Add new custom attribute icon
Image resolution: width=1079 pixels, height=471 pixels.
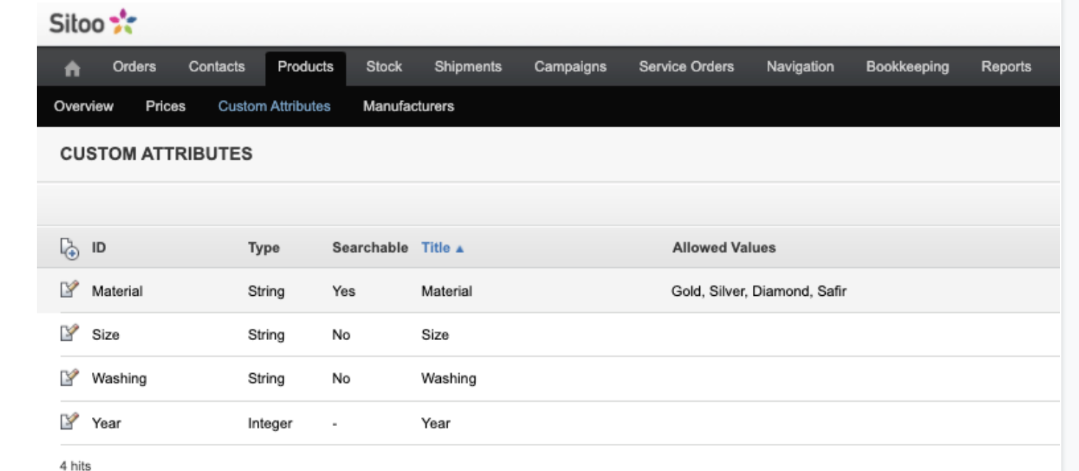pos(68,249)
